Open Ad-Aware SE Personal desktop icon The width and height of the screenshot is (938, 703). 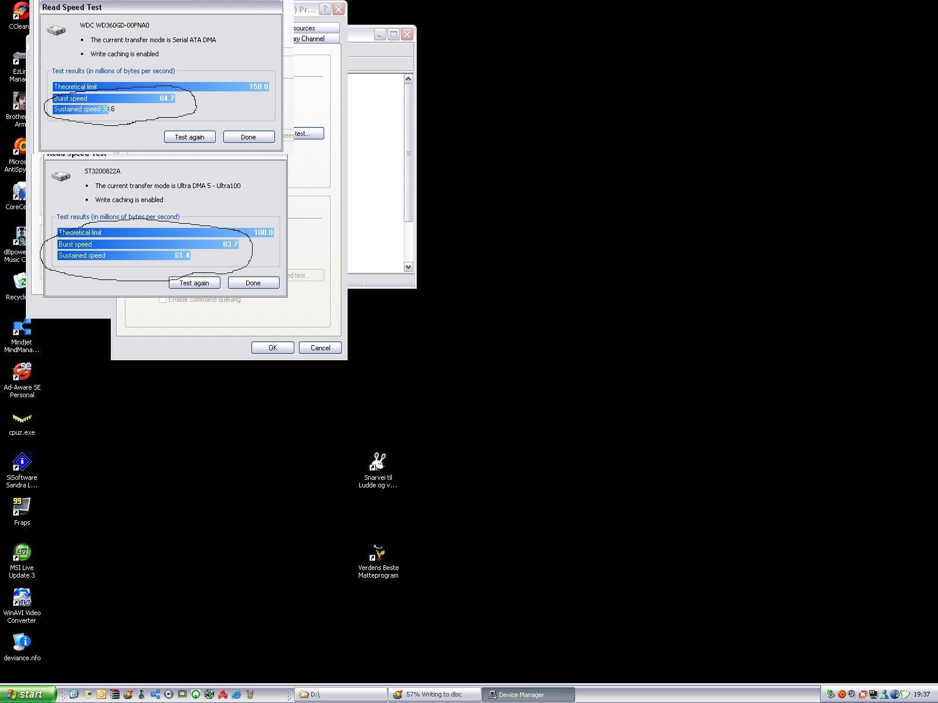(22, 380)
